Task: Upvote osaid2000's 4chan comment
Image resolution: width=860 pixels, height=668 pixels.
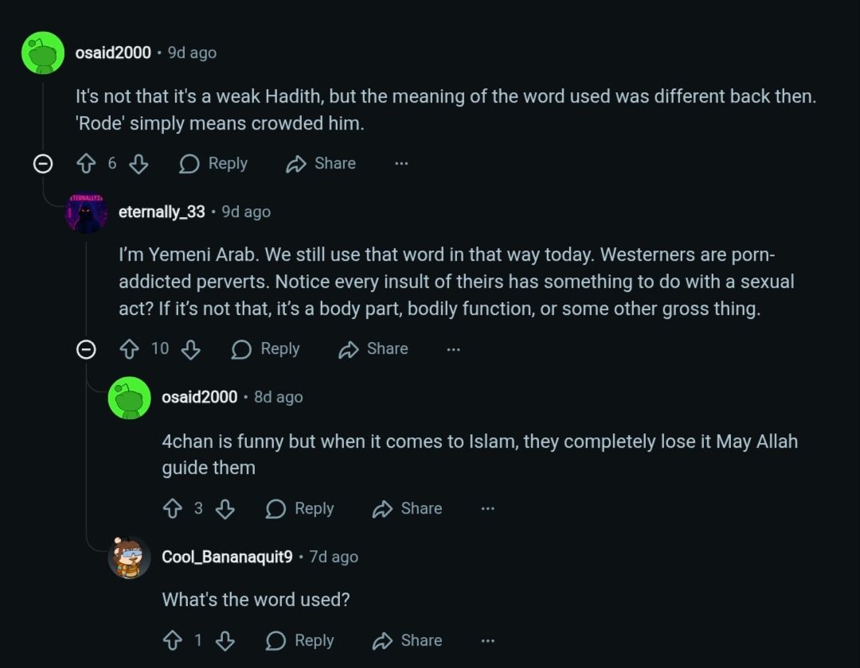Action: pyautogui.click(x=172, y=509)
